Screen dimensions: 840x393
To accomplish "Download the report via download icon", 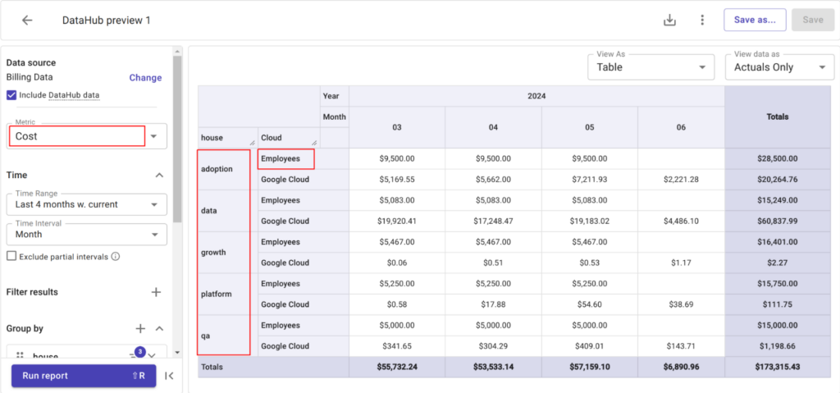I will pyautogui.click(x=669, y=21).
